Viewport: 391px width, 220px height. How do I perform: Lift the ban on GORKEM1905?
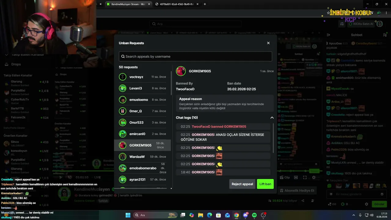point(265,184)
